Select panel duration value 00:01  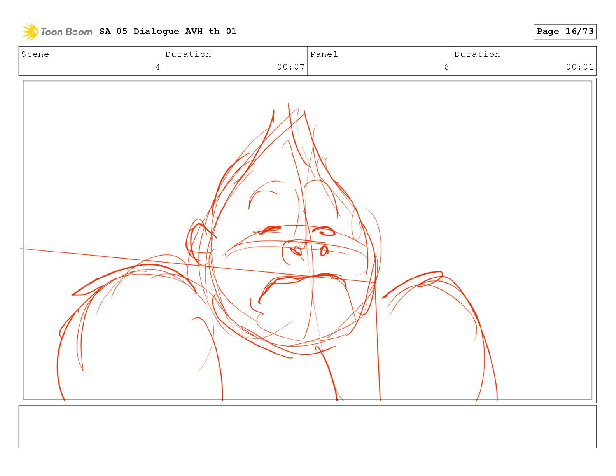tap(579, 67)
